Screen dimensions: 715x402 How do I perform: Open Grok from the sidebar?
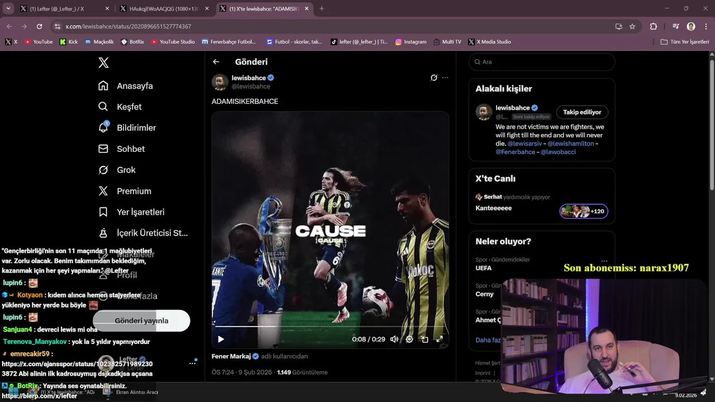click(x=117, y=170)
